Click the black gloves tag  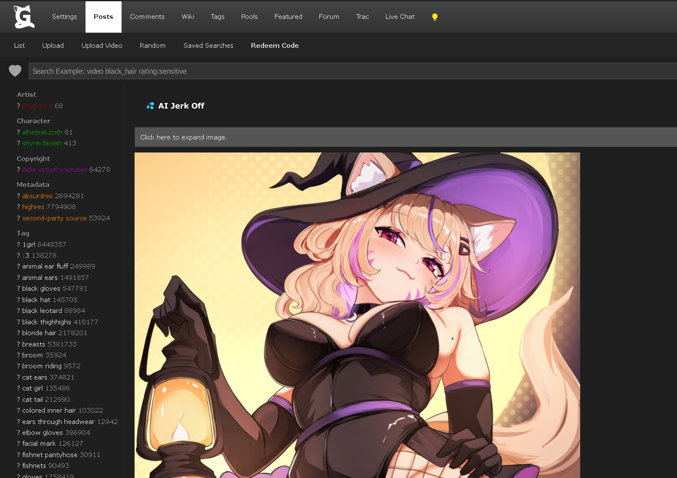(x=41, y=289)
